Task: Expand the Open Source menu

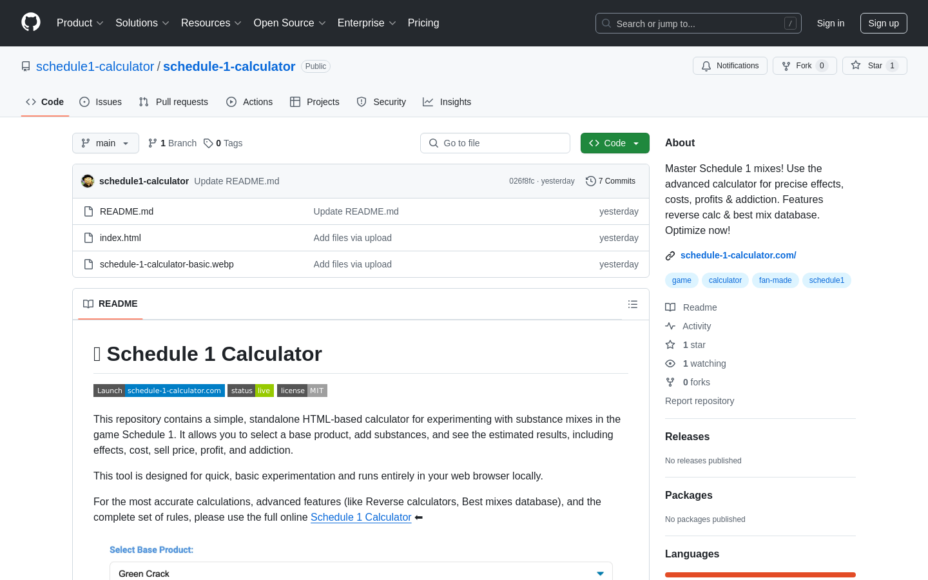Action: click(290, 23)
